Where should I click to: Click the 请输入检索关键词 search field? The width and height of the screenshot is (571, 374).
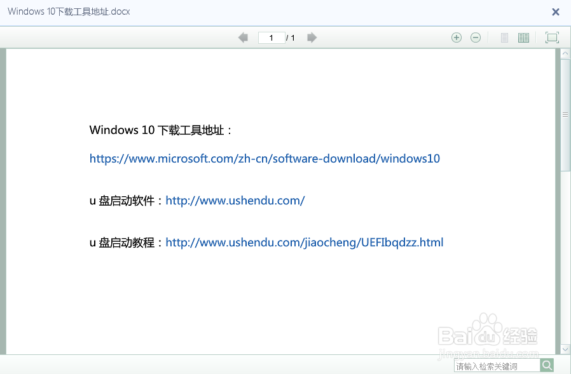[495, 365]
